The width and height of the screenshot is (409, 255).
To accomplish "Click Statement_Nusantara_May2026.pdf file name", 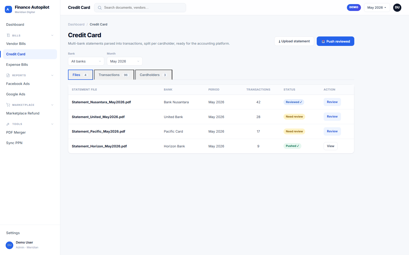I will coord(101,102).
